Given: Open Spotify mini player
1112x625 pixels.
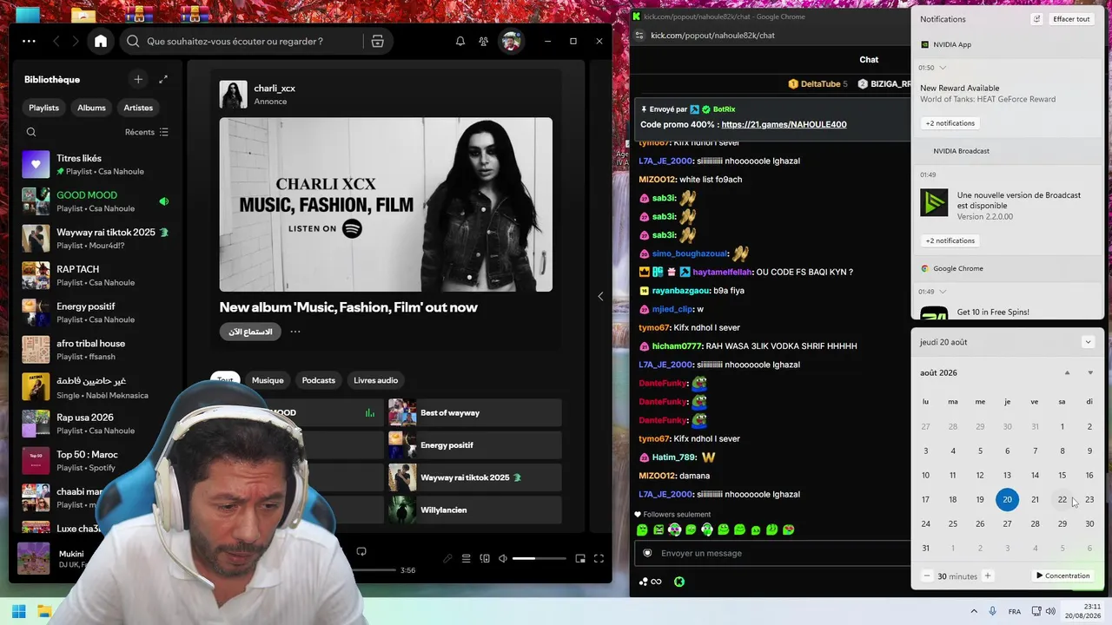Looking at the screenshot, I should (x=580, y=558).
